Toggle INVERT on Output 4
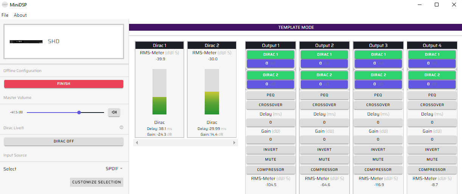 tap(432, 150)
